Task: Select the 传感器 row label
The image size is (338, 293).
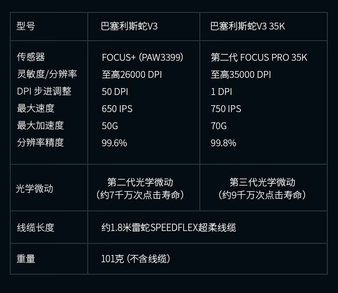Action: [31, 57]
